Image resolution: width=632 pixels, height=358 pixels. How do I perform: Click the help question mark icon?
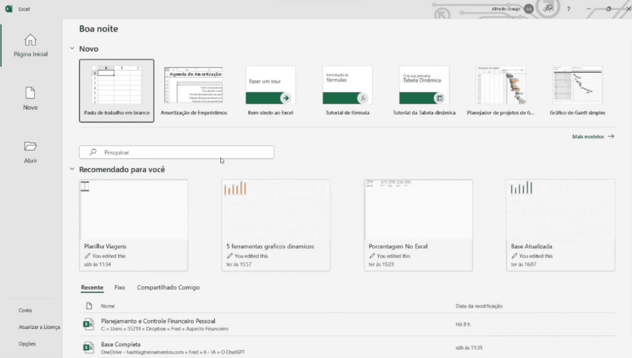point(568,9)
